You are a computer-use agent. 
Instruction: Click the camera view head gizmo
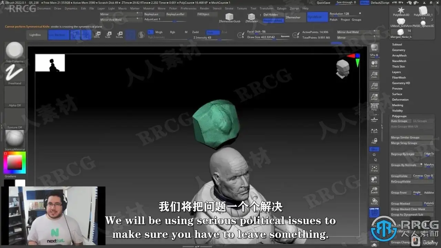click(342, 69)
